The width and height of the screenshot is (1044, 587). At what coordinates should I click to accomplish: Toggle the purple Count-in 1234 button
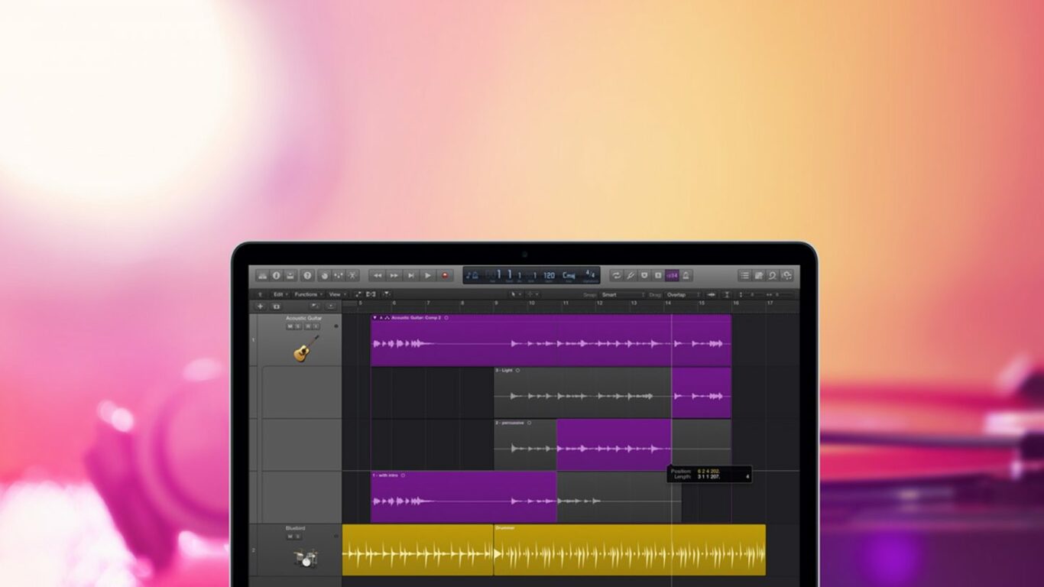[x=672, y=276]
